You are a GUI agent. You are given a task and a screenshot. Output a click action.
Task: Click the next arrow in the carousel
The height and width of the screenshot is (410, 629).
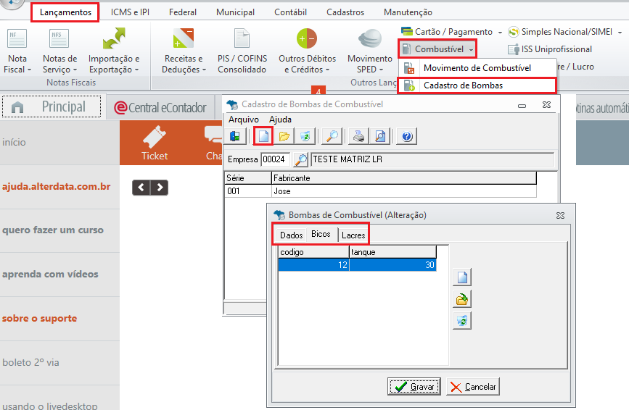tap(160, 188)
